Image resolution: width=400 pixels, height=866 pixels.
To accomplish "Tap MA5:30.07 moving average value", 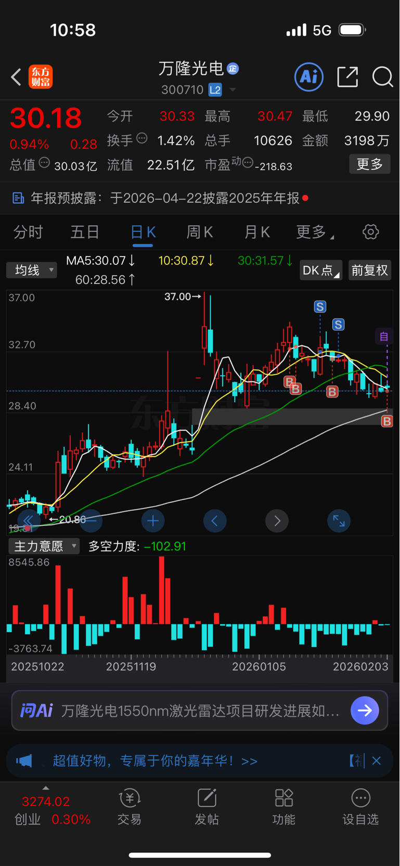I will click(x=101, y=260).
